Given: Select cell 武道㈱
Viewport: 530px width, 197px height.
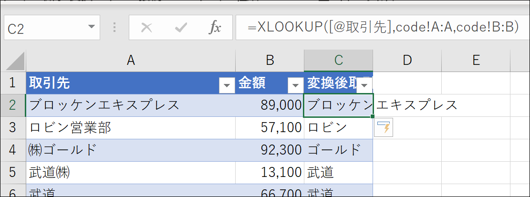Looking at the screenshot, I should pos(131,173).
